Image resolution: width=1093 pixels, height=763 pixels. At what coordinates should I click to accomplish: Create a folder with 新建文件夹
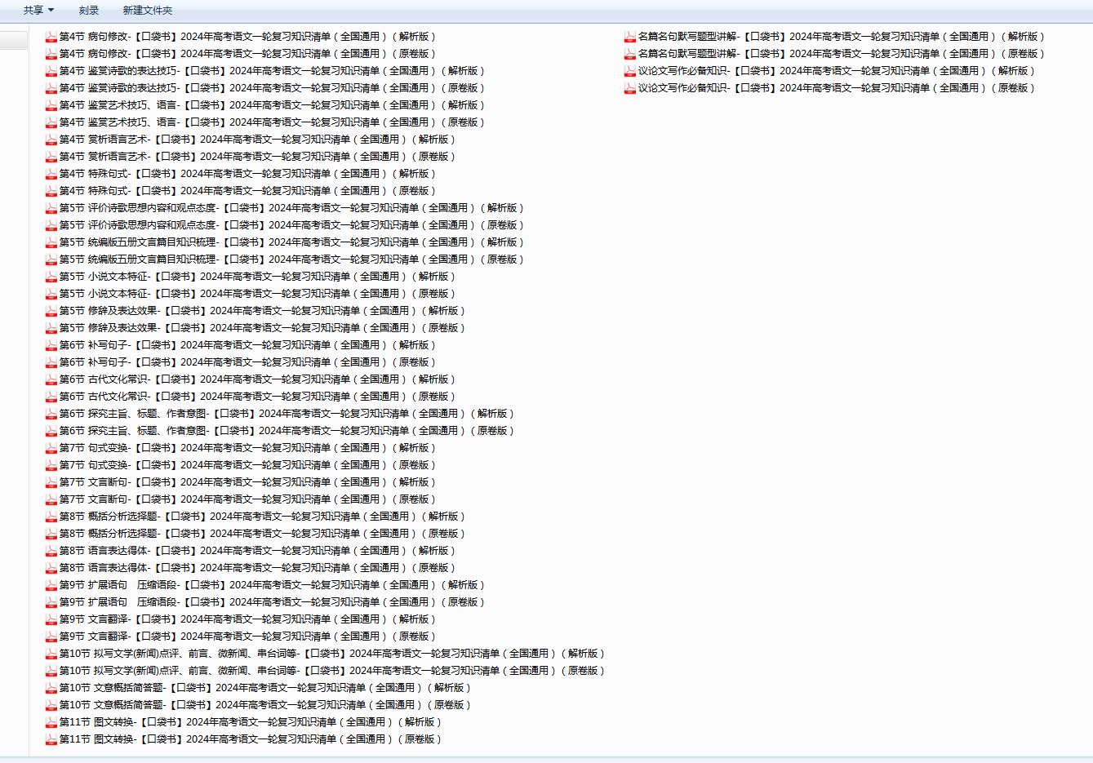[148, 11]
